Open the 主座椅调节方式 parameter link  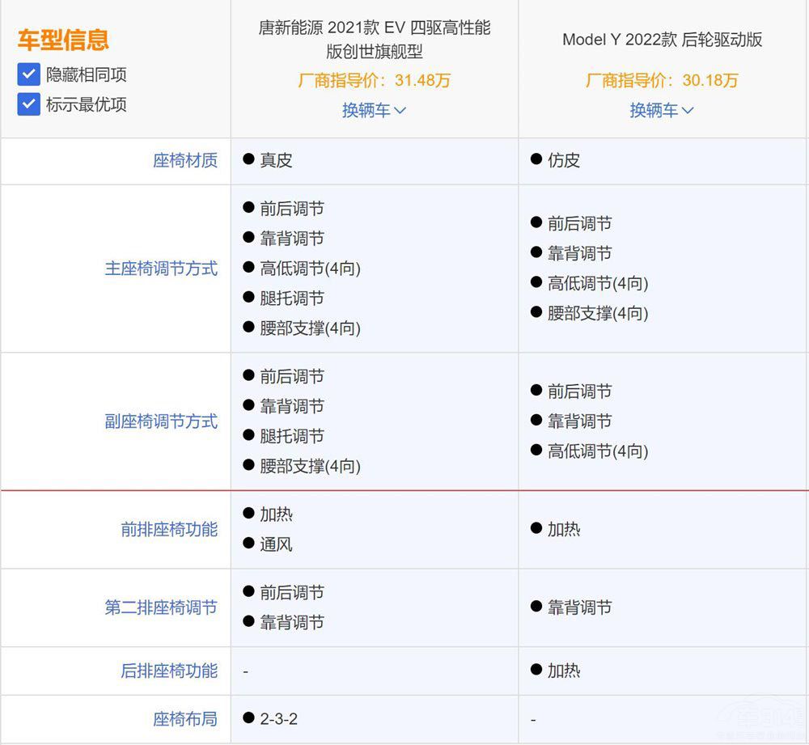161,269
